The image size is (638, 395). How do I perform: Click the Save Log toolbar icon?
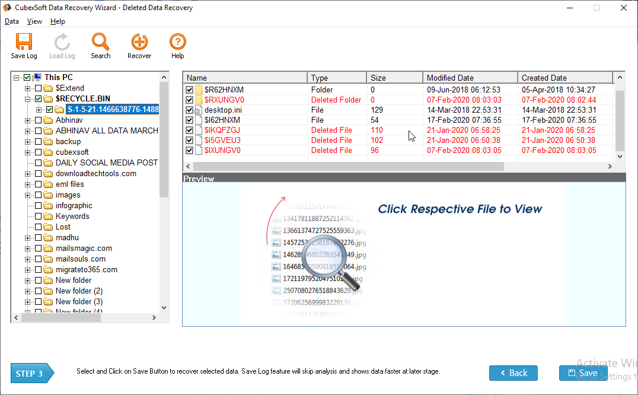[x=24, y=42]
